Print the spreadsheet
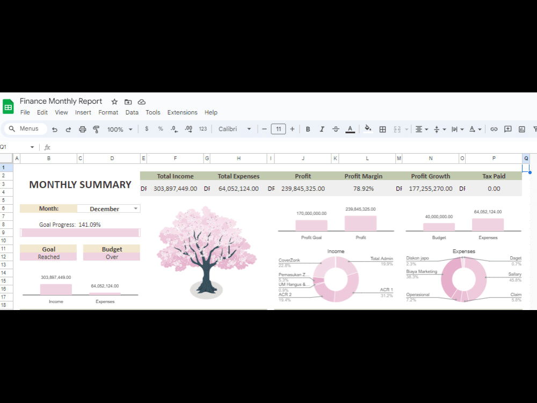Viewport: 537px width, 403px height. (82, 129)
